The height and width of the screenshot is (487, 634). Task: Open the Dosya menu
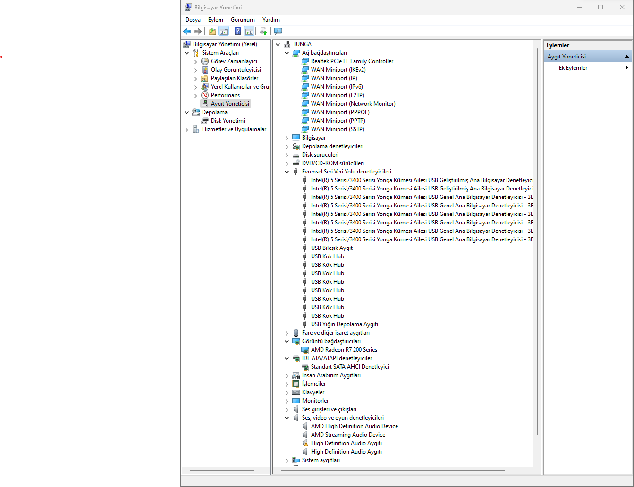[193, 20]
